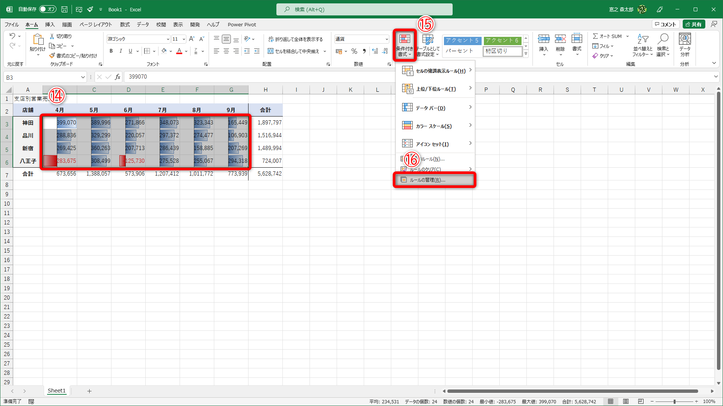Expand the Name Box dropdown arrow

(83, 77)
